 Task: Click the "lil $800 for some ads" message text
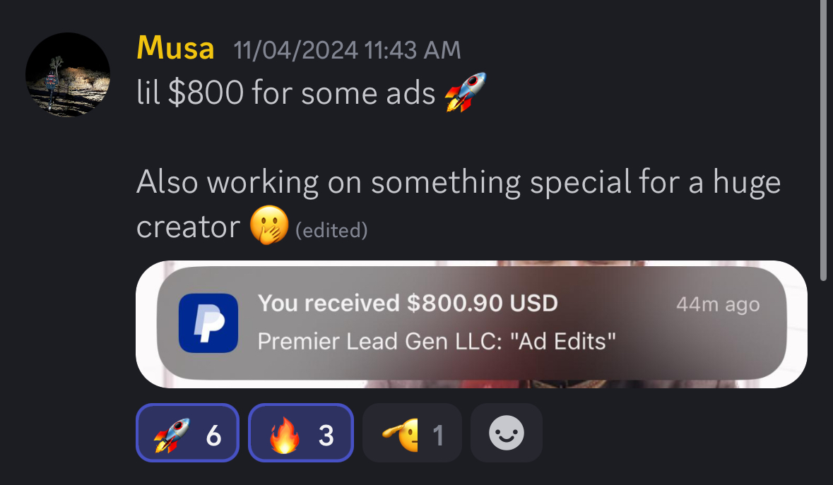point(286,93)
